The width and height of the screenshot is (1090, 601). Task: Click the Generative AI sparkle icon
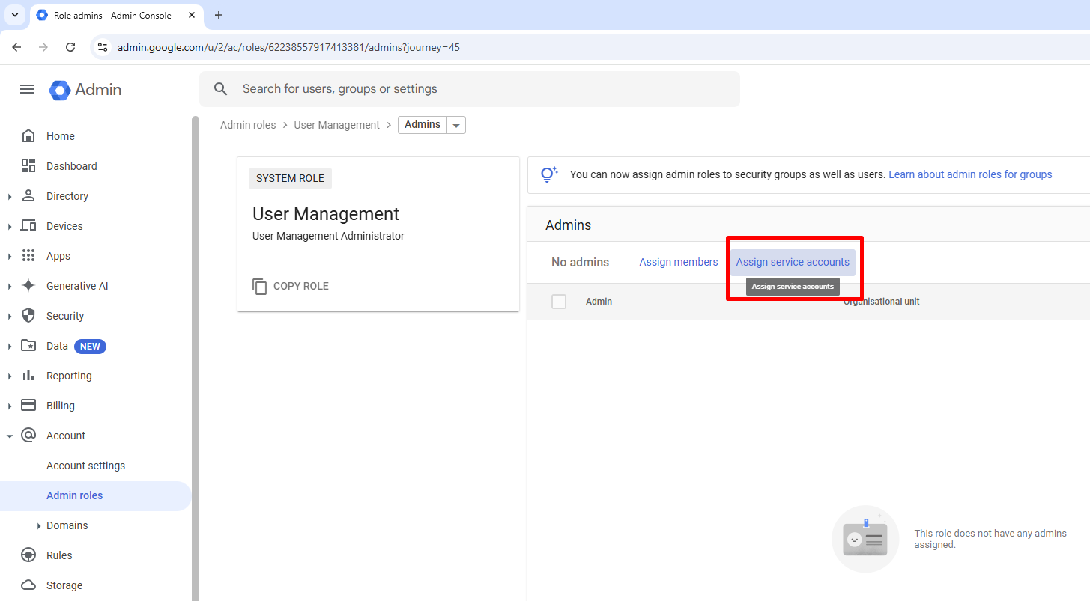pyautogui.click(x=28, y=286)
